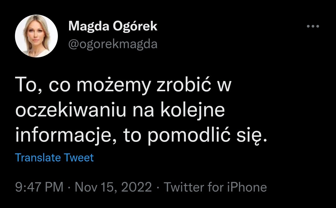The height and width of the screenshot is (208, 336).
Task: Click the tweet line 'oczekiwaniu na kolejne'
Action: click(x=120, y=111)
